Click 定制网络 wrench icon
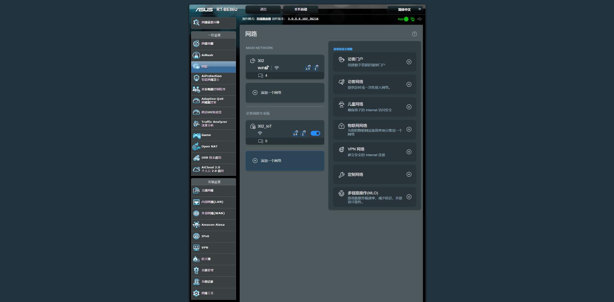This screenshot has height=302, width=614. click(342, 175)
